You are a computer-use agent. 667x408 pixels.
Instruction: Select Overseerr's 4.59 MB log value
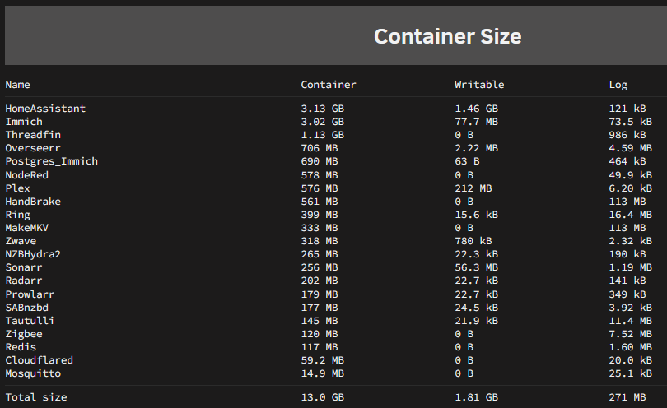click(x=631, y=148)
